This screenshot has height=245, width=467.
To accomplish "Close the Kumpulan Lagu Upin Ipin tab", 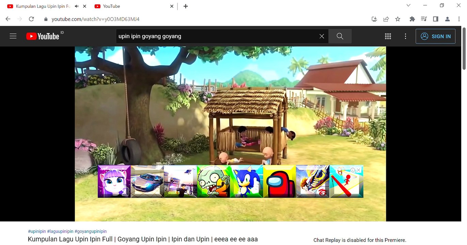I will tap(84, 6).
